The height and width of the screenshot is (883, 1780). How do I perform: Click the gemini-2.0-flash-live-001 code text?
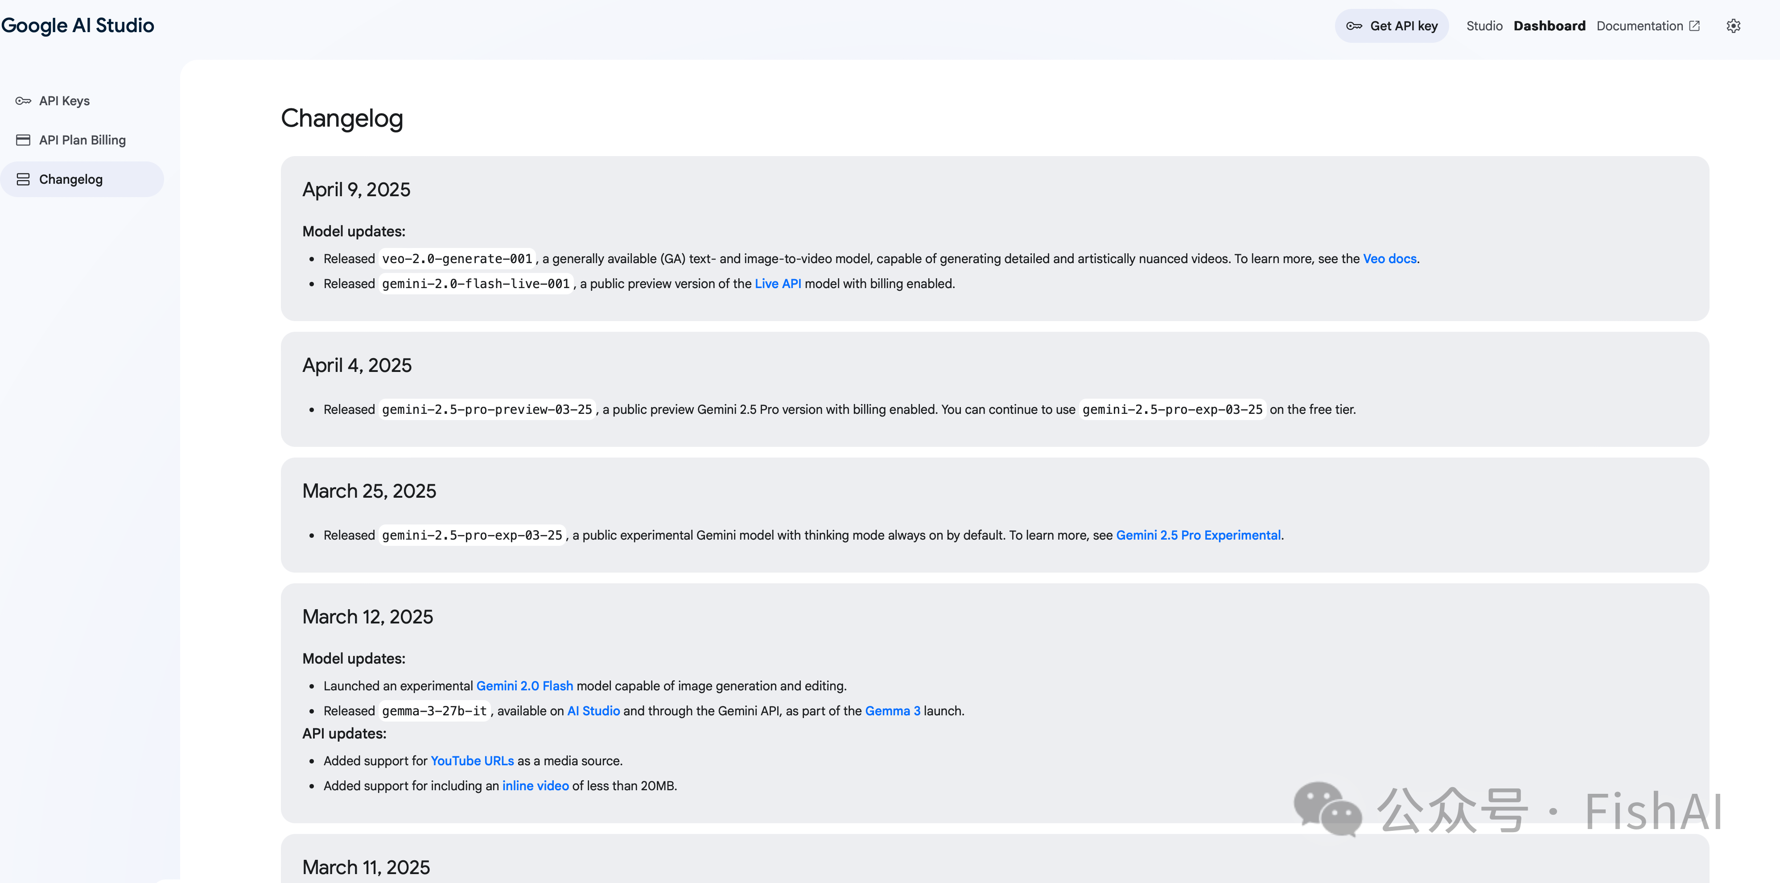(476, 283)
